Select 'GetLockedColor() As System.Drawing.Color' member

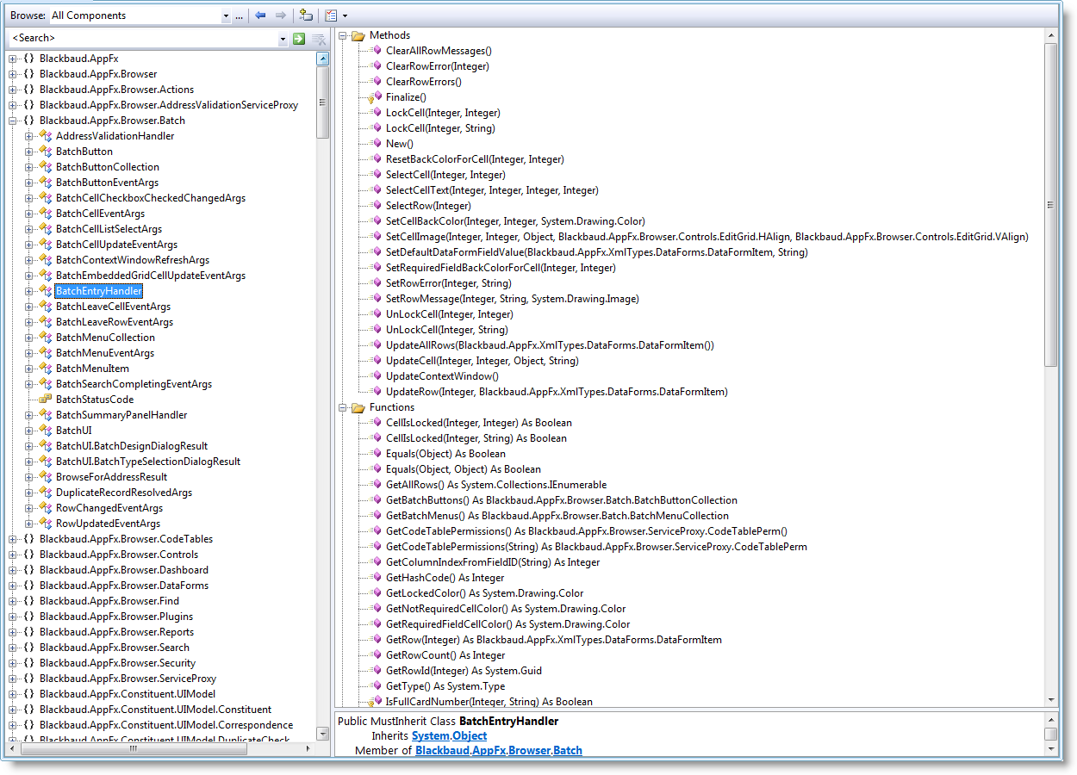[484, 593]
